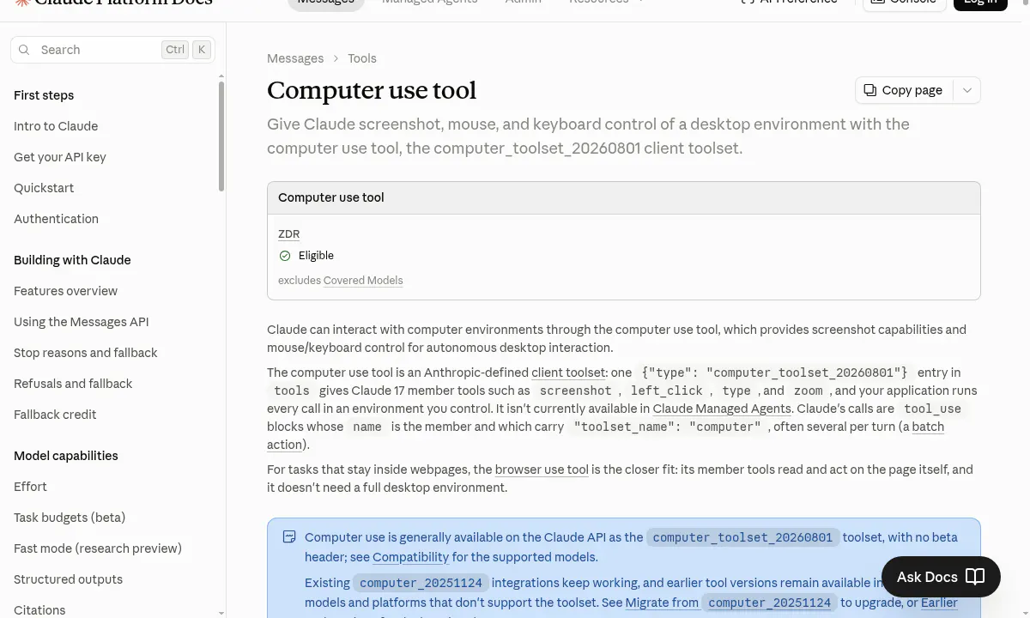This screenshot has width=1030, height=618.
Task: Click the Ctrl keyboard shortcut badge
Action: (175, 50)
